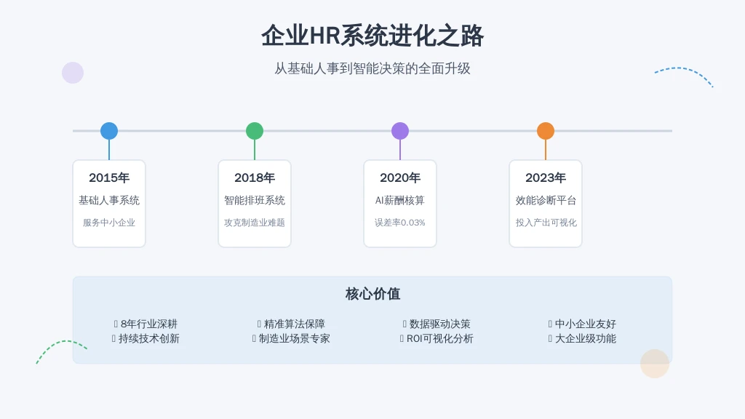745x419 pixels.
Task: Click the 精准算法保障 bullet item
Action: [x=294, y=324]
